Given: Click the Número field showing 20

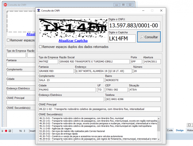Looking at the screenshot, I should [147, 71].
